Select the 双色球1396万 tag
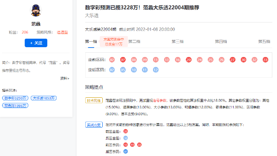 pos(15,105)
